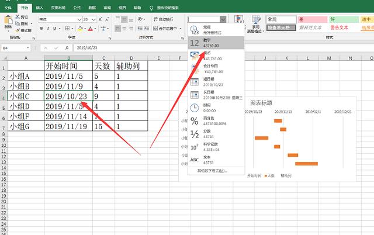
Task: Click Conditional Formatting icon
Action: (238, 19)
